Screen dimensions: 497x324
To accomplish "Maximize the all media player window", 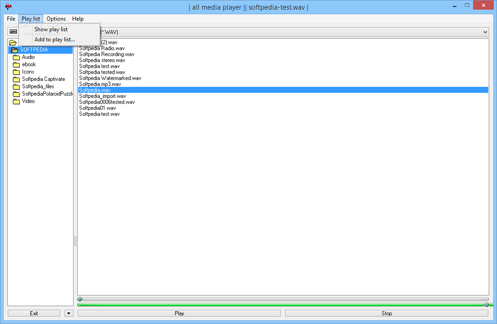I will coord(467,5).
